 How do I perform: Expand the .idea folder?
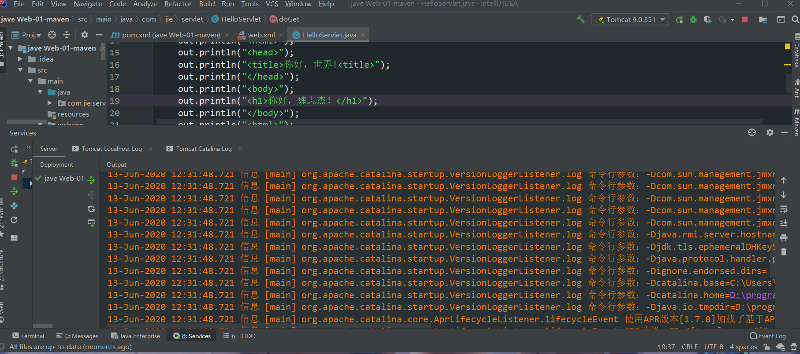pos(20,59)
